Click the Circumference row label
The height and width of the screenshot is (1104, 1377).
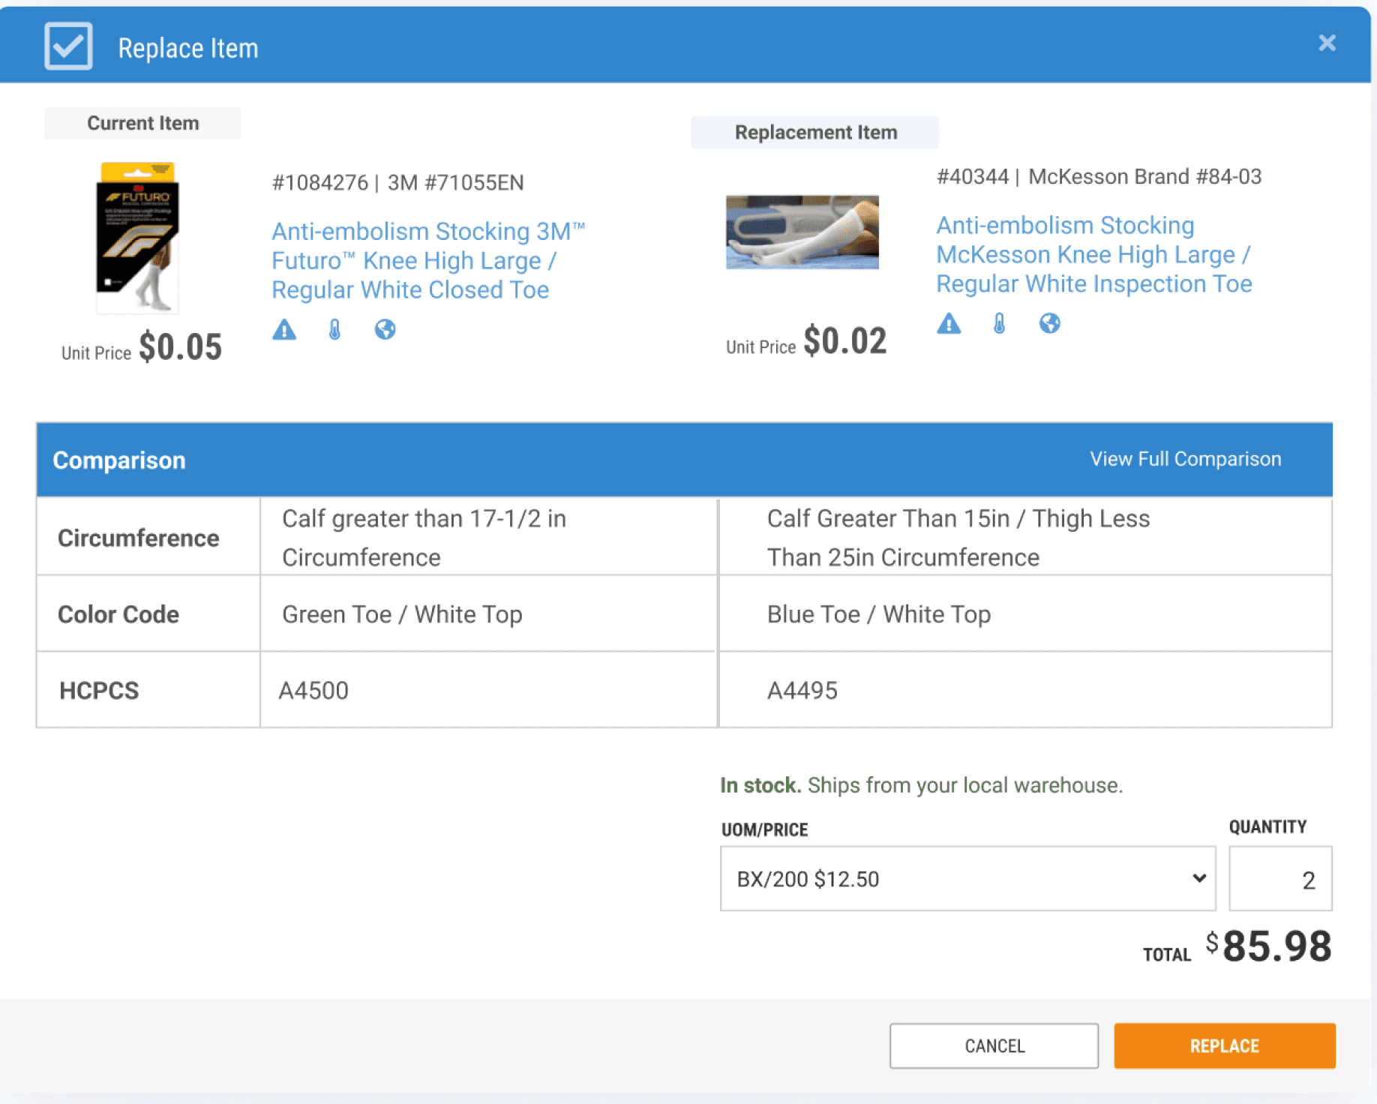point(138,538)
